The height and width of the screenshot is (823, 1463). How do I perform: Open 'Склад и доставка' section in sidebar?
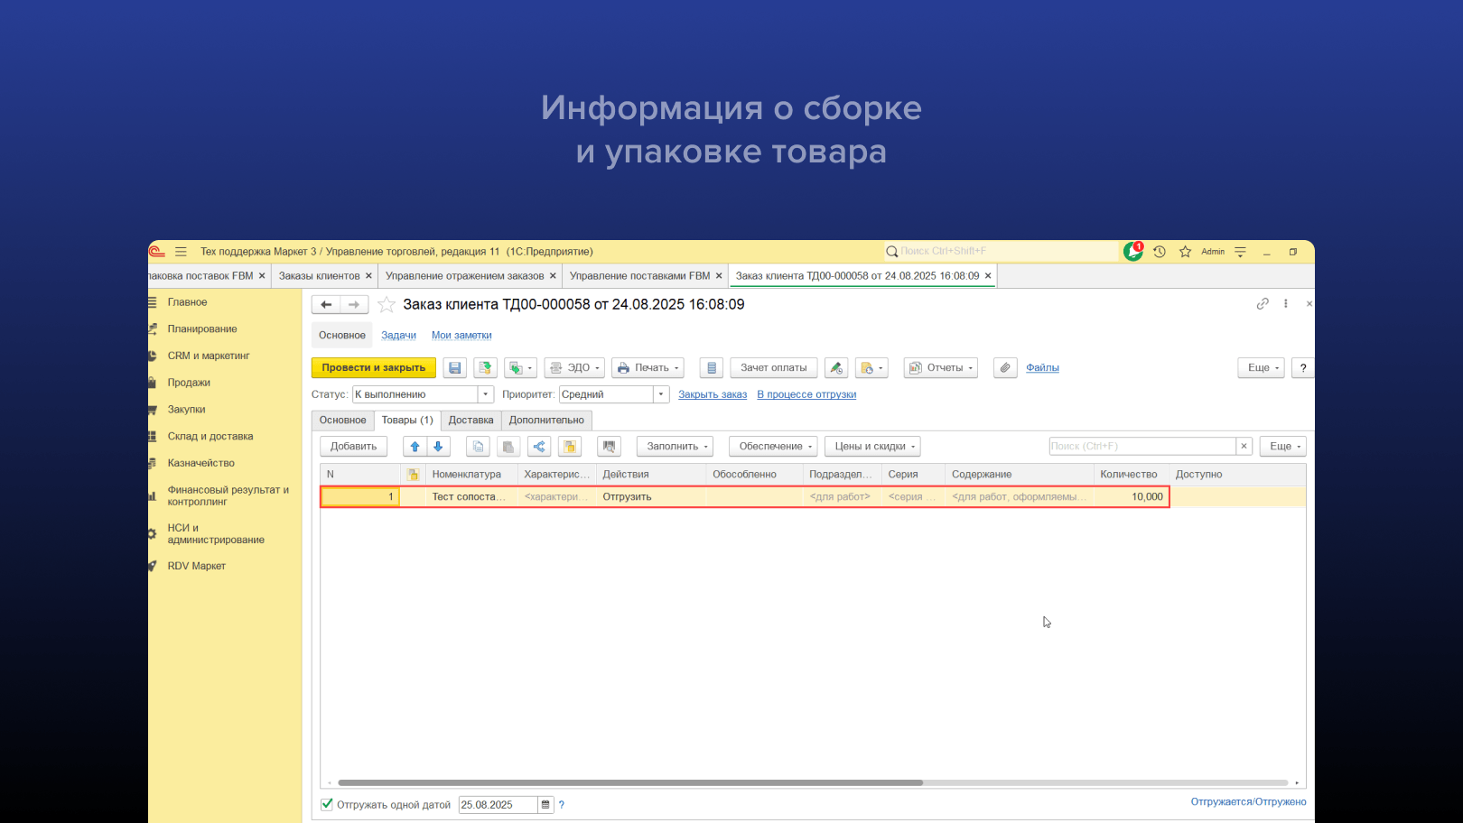pos(210,437)
